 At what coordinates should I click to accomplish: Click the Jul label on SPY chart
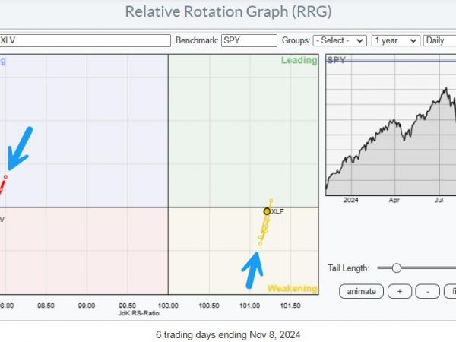point(439,200)
